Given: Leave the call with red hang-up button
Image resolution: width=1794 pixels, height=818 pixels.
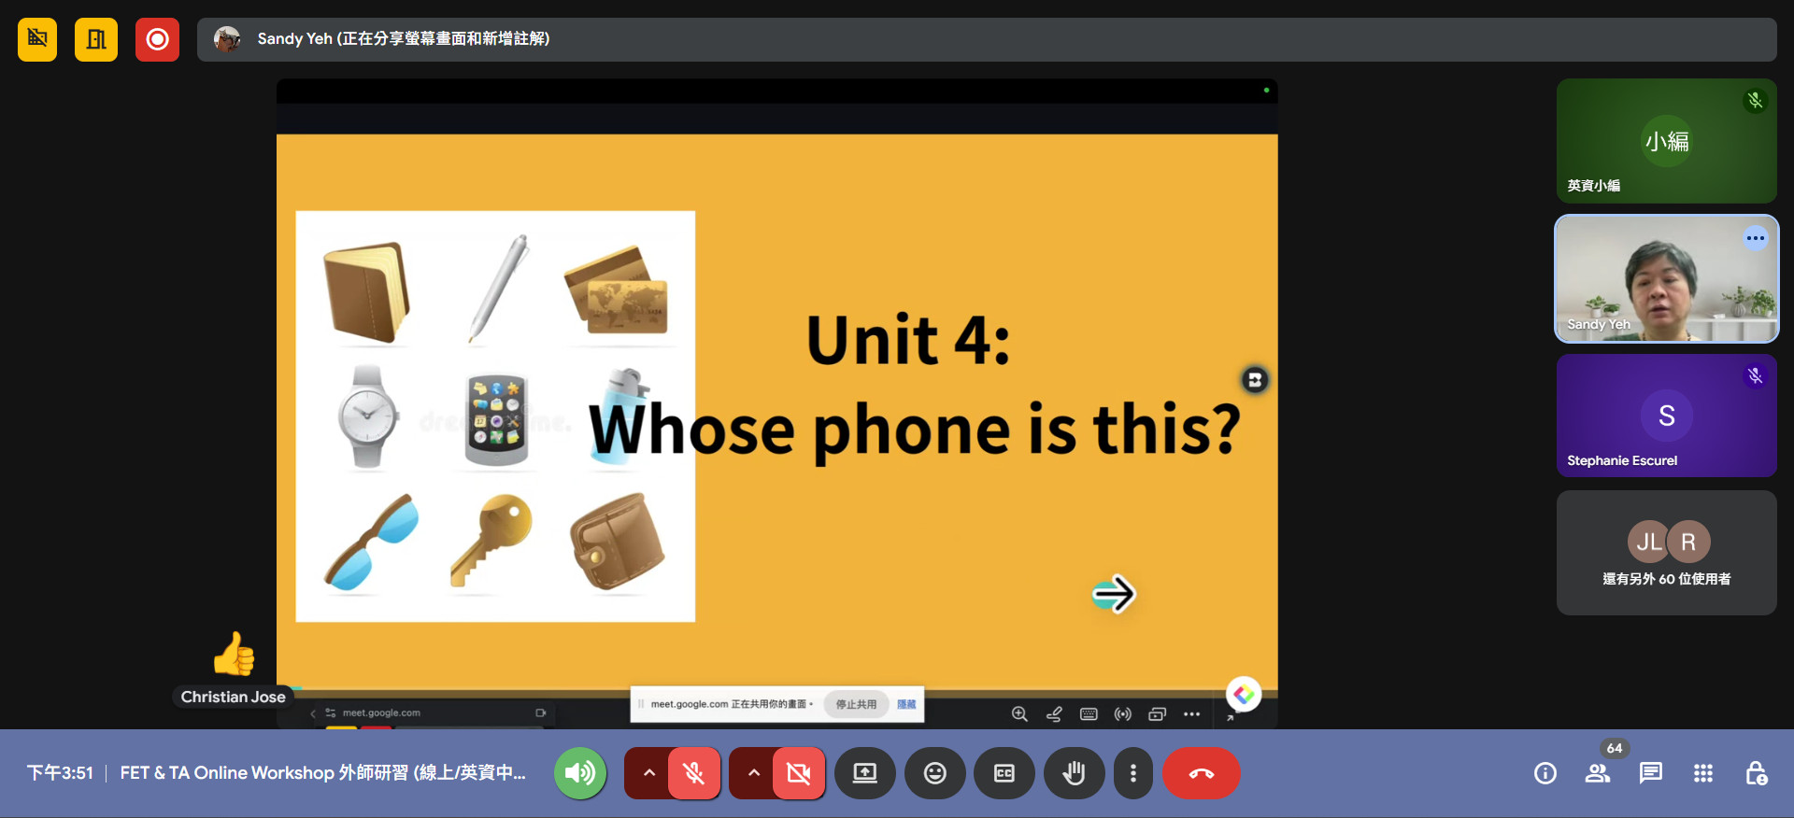Looking at the screenshot, I should (x=1201, y=773).
